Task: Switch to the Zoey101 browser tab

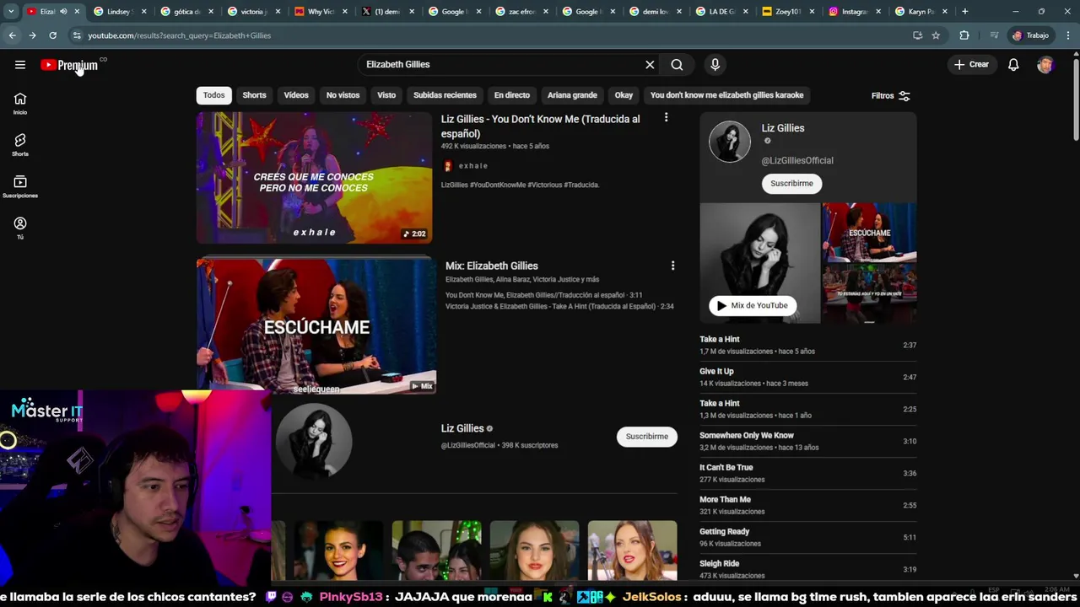Action: [x=787, y=12]
